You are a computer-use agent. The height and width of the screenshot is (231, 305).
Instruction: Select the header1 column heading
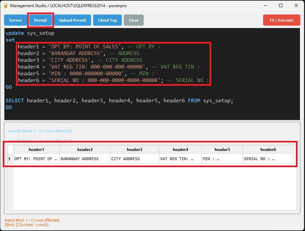(36, 150)
